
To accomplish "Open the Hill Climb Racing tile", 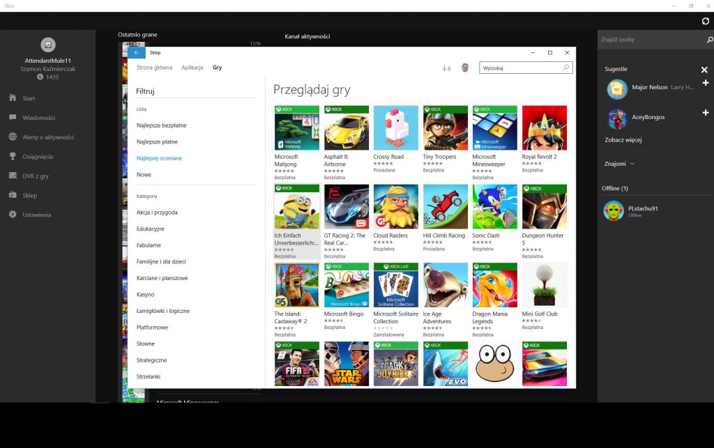I will pyautogui.click(x=445, y=206).
